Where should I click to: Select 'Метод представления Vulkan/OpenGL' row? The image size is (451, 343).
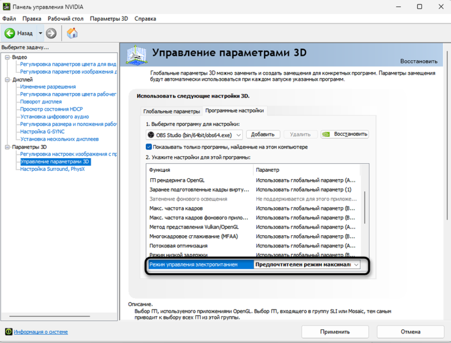(x=253, y=227)
